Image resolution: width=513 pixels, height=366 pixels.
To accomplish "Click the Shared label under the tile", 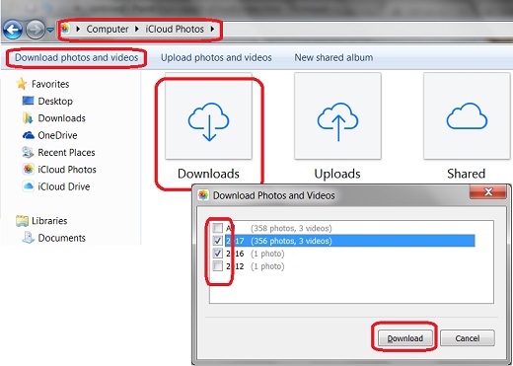I will (x=467, y=174).
